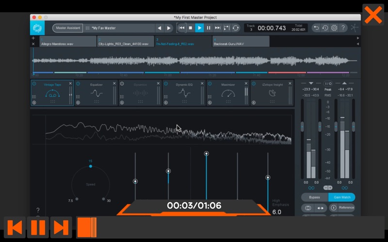This screenshot has width=388, height=242.
Task: Select the Backseat-Guru.WAV track tab
Action: coord(241,41)
